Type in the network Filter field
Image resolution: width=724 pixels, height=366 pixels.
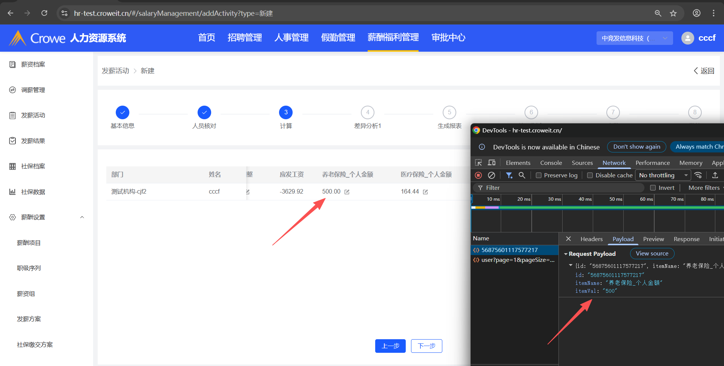click(562, 188)
